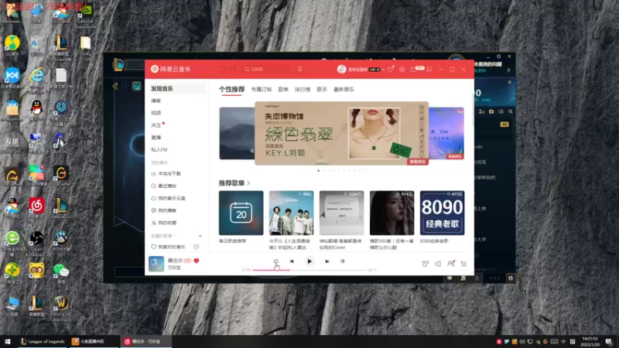619x348 pixels.
Task: Select the 歌单 tab
Action: point(283,90)
